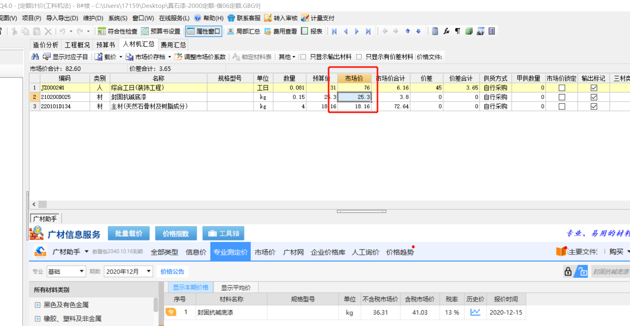This screenshot has height=326, width=630.
Task: Click the cut (scissors) toolbar icon
Action: 14,31
